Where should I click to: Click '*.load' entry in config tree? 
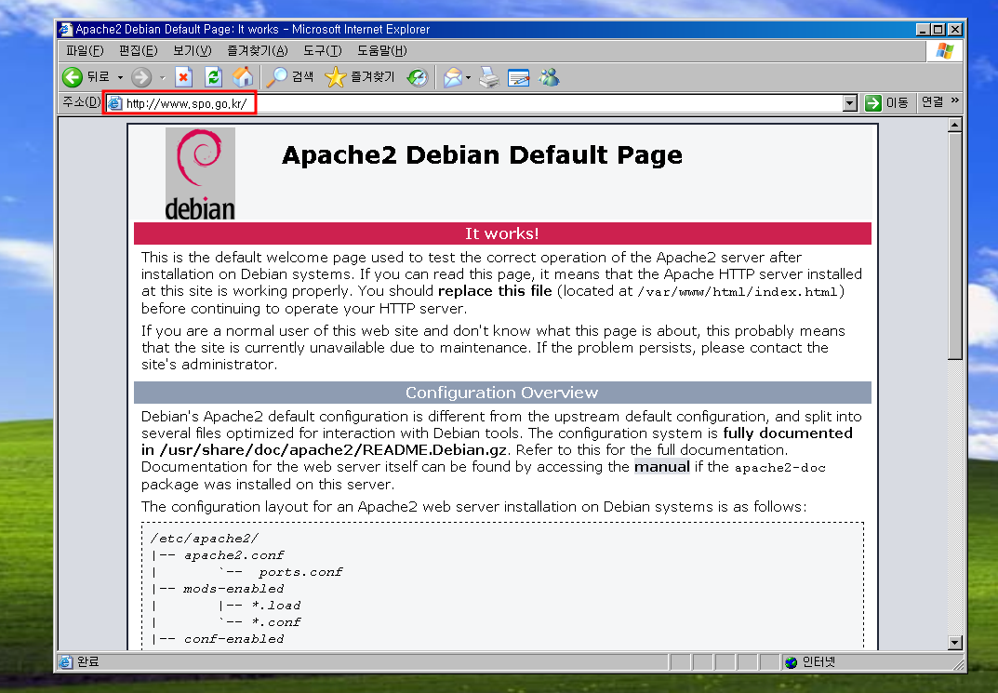point(275,606)
